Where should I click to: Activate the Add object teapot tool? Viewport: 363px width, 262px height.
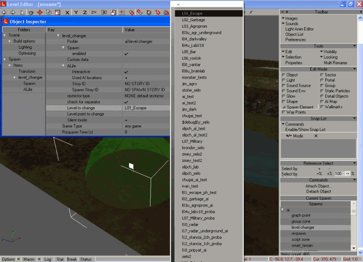point(31,12)
